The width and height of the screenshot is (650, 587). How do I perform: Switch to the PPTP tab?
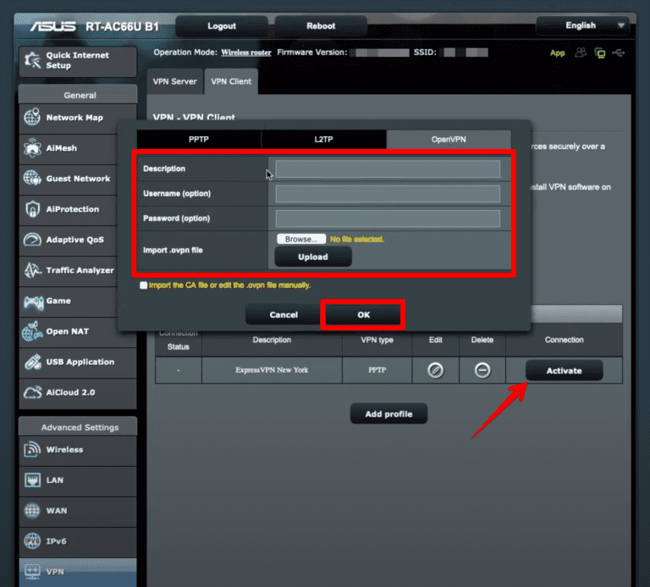(199, 139)
